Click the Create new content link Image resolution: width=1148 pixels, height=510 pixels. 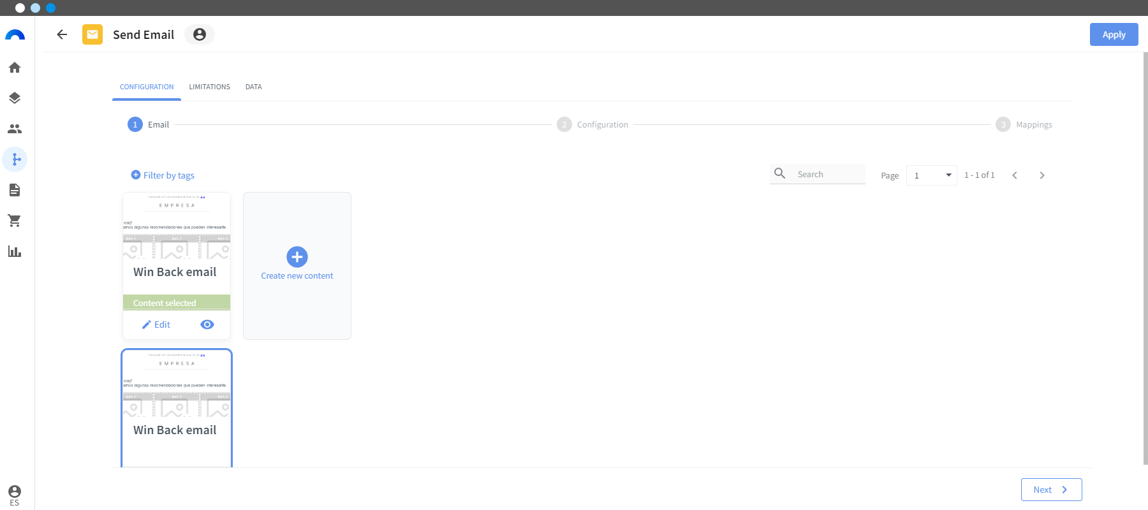[297, 276]
